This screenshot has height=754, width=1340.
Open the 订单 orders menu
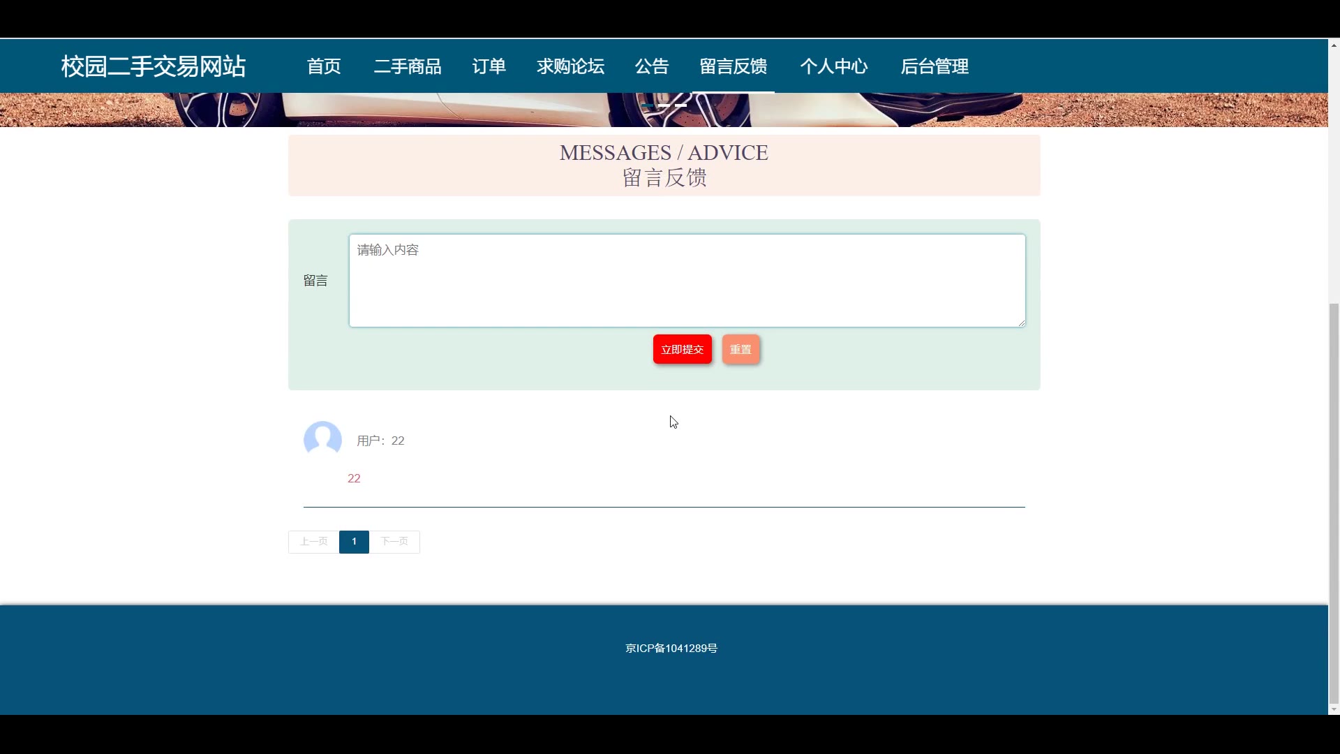(489, 66)
